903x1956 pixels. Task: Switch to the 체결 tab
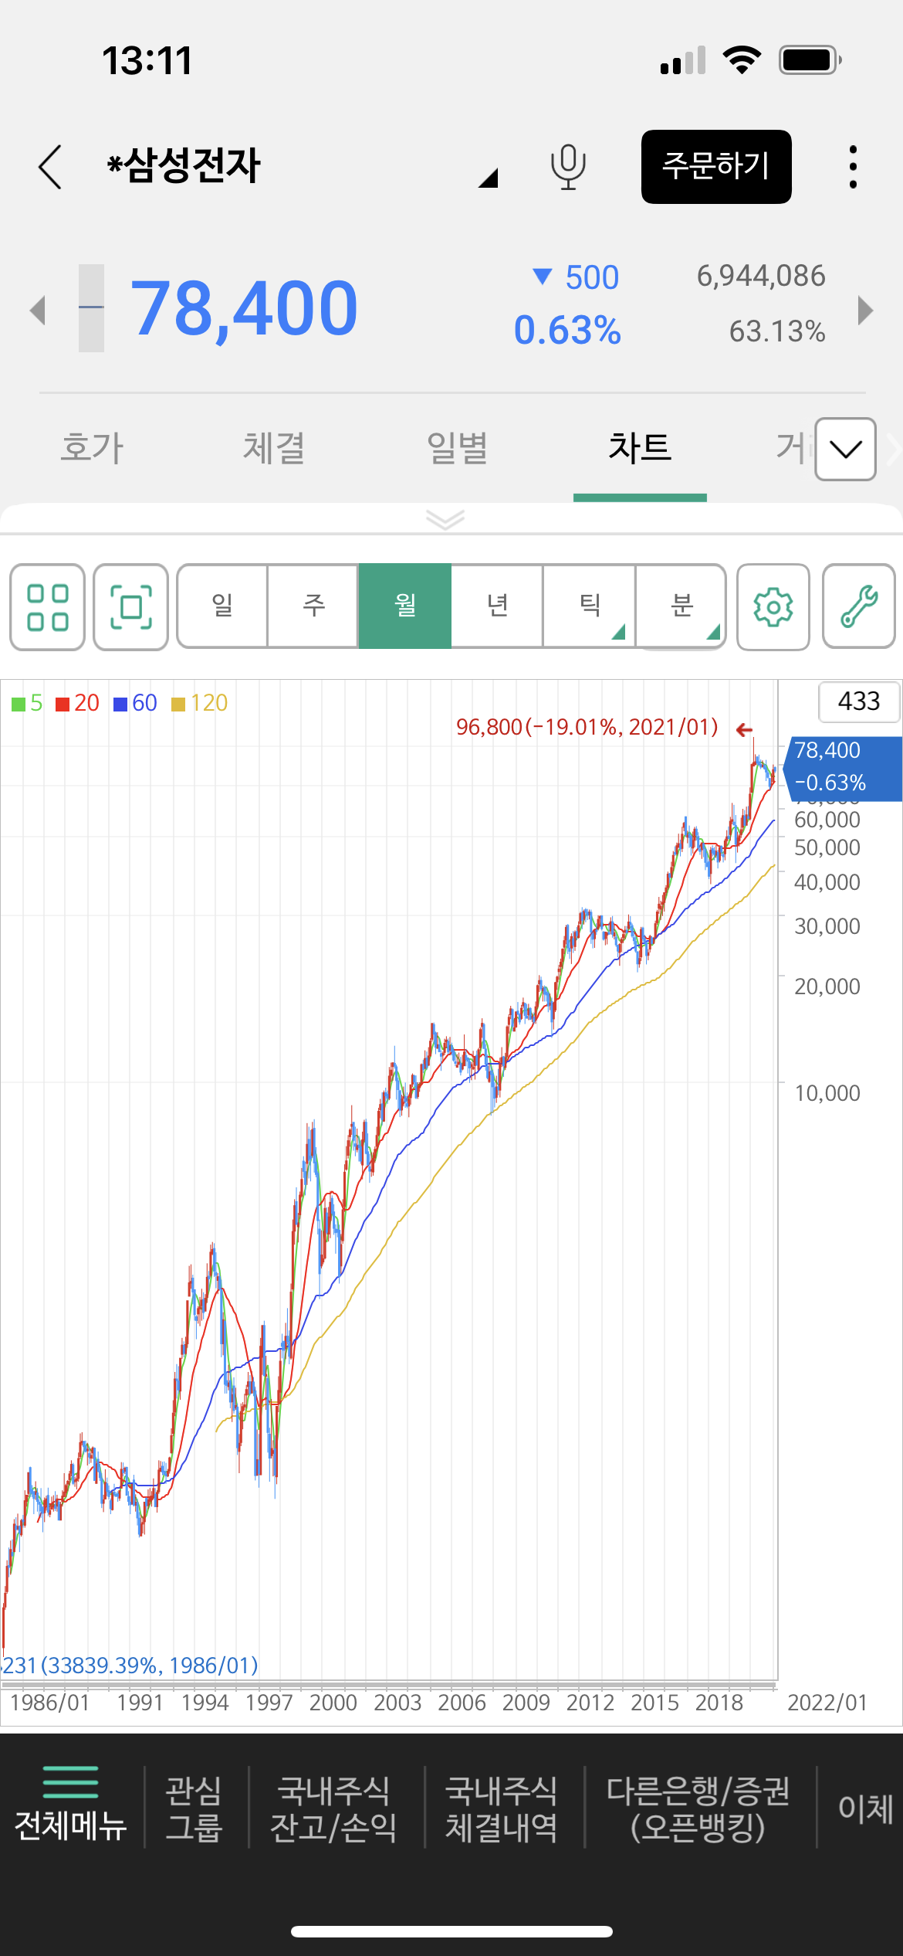[x=274, y=448]
